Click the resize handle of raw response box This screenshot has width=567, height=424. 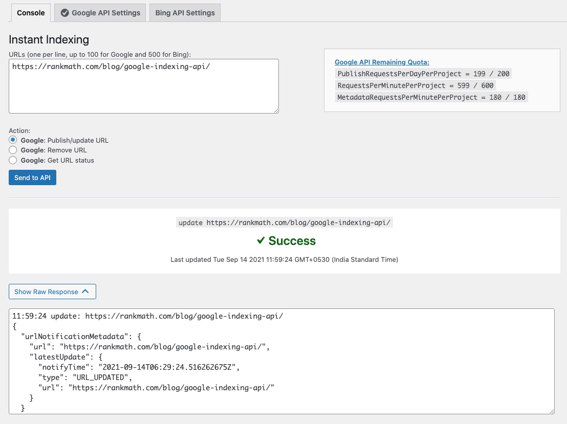(x=552, y=411)
